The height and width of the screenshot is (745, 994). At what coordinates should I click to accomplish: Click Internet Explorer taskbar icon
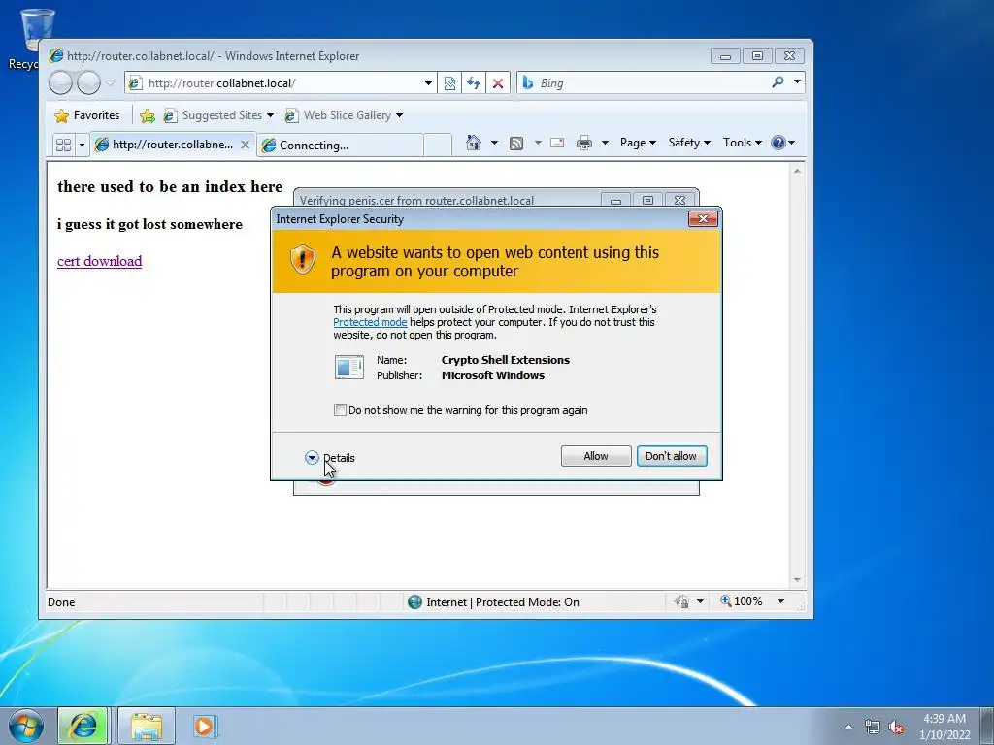(83, 726)
